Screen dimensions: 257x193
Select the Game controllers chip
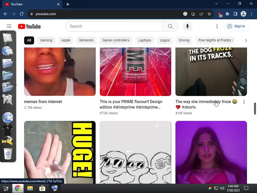[116, 40]
